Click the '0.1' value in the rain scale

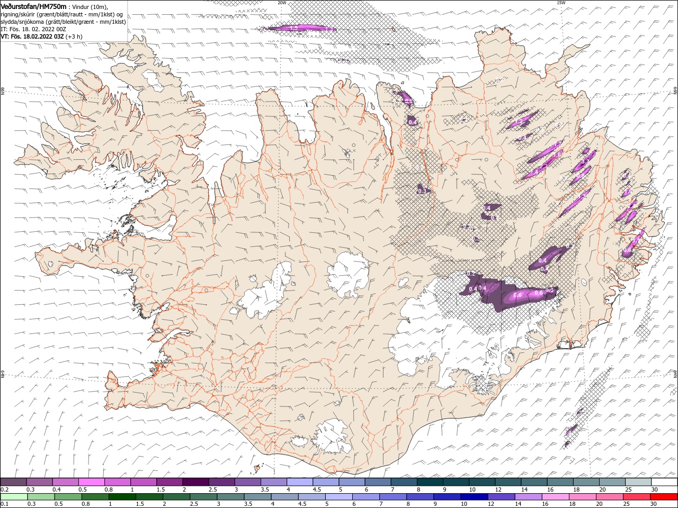4,504
